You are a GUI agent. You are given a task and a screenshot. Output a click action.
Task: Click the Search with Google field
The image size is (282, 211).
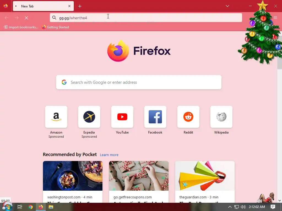(x=139, y=82)
